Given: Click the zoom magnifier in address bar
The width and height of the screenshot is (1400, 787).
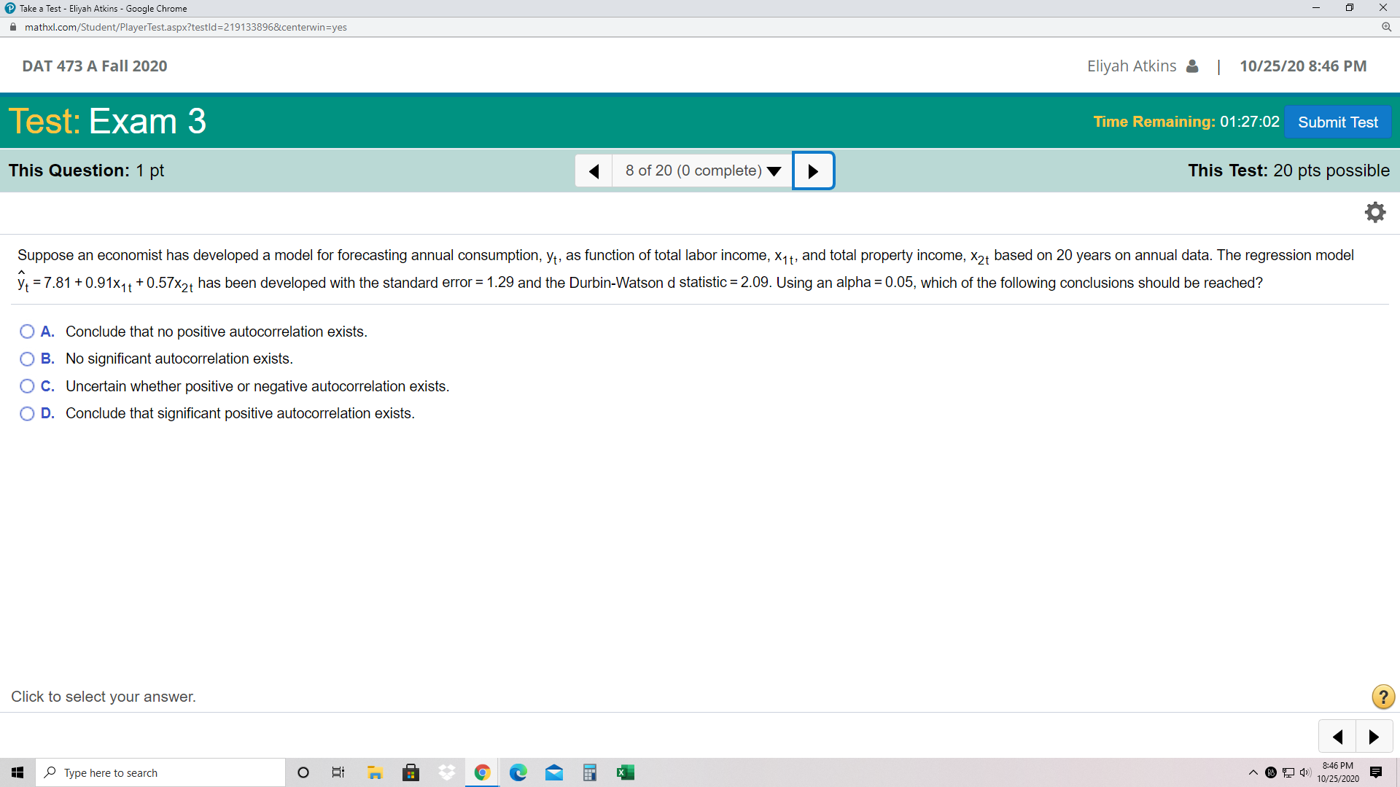Looking at the screenshot, I should point(1386,27).
